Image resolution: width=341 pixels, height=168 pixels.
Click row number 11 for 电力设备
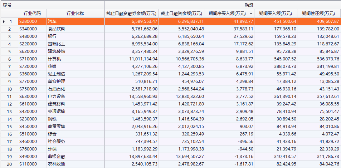coord(10,97)
